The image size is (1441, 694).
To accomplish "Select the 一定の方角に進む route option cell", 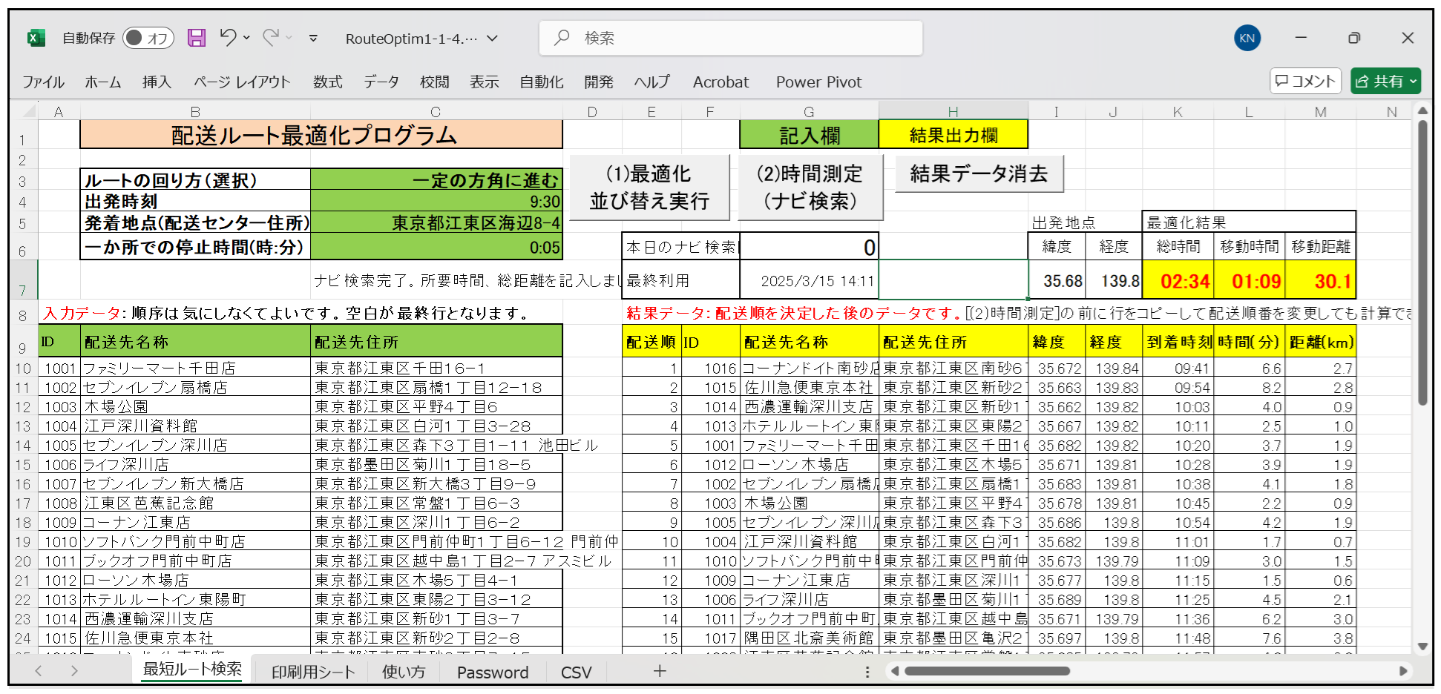I will pos(436,180).
